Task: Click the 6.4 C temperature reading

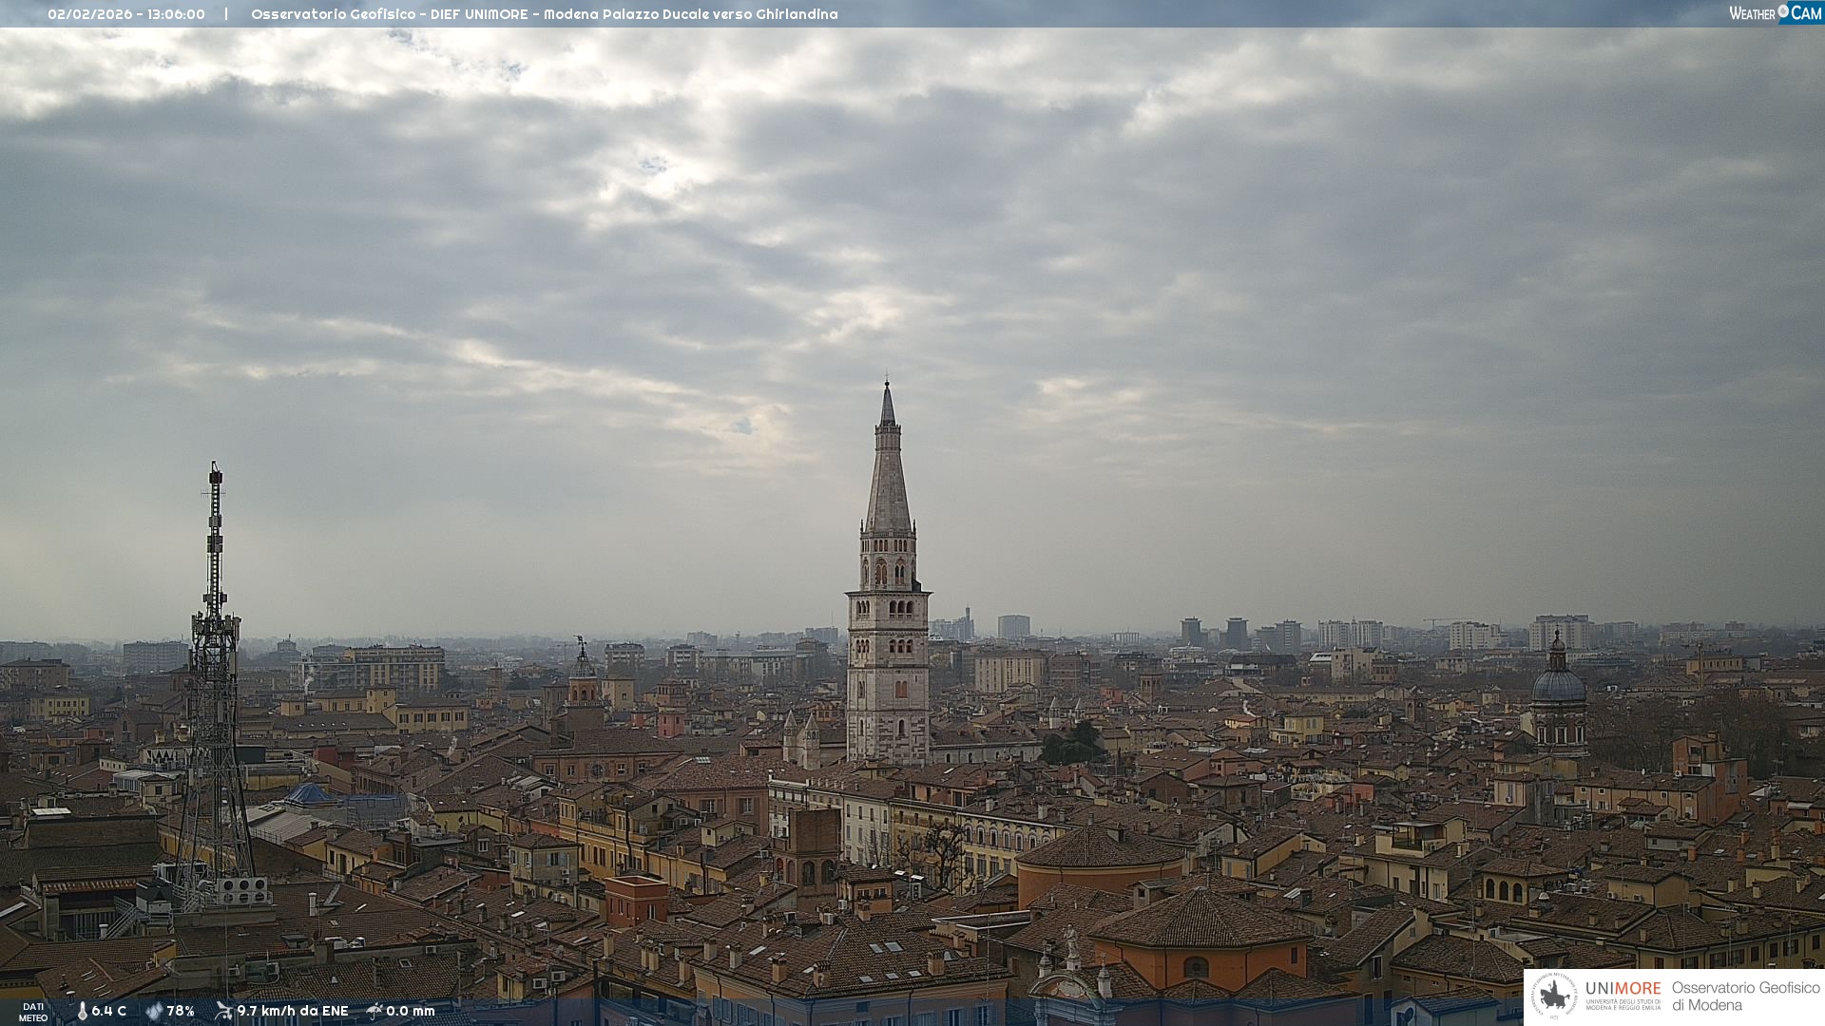Action: point(108,1012)
